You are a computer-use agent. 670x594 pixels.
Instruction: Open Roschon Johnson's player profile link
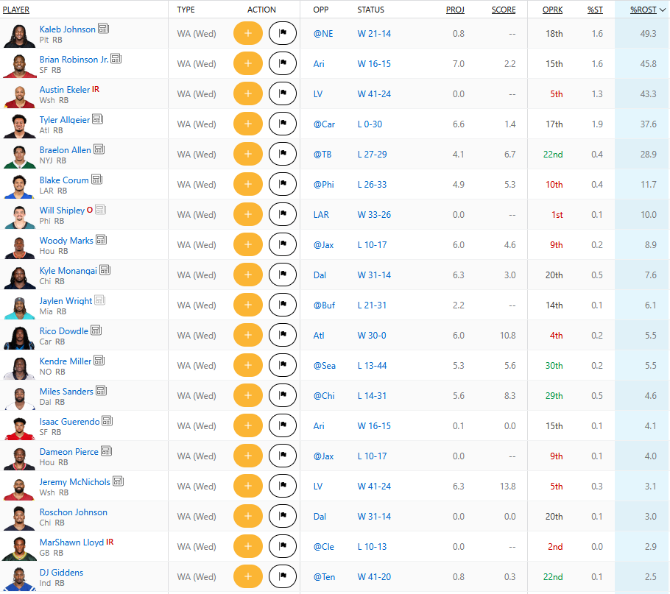[x=74, y=512]
